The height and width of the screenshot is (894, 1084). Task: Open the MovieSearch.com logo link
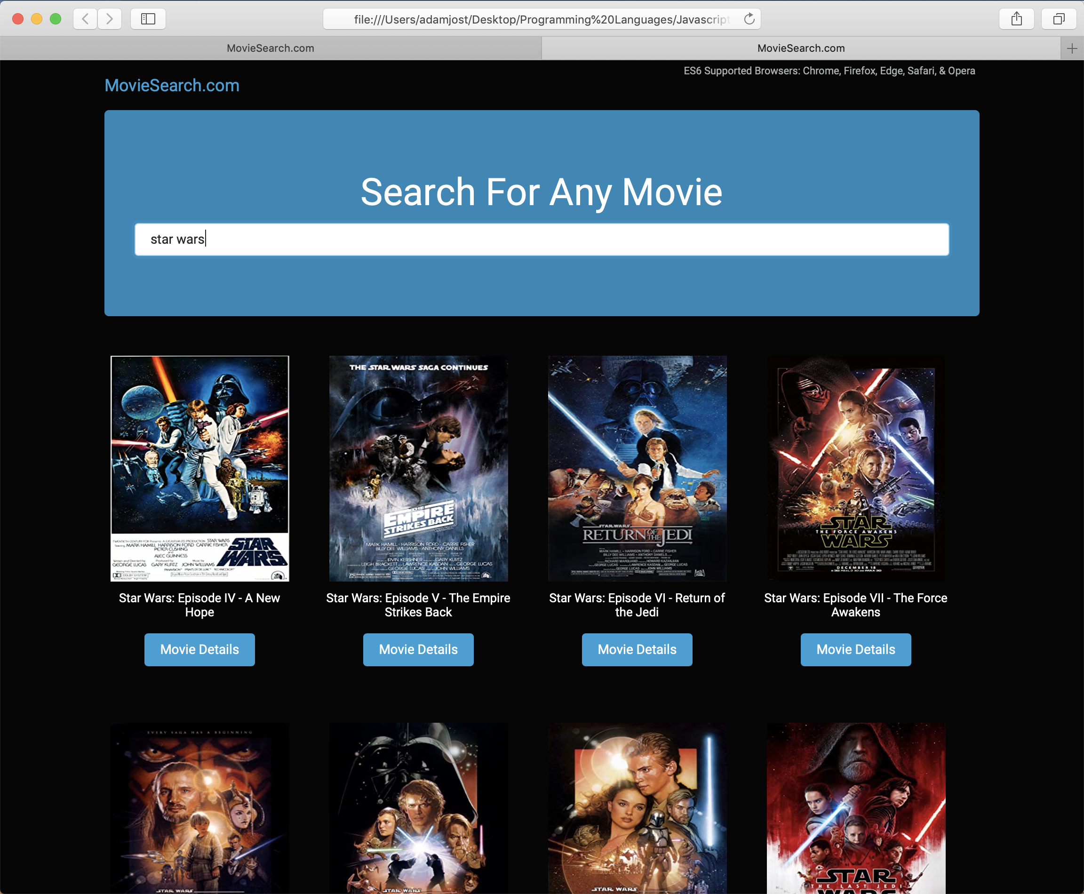(172, 86)
